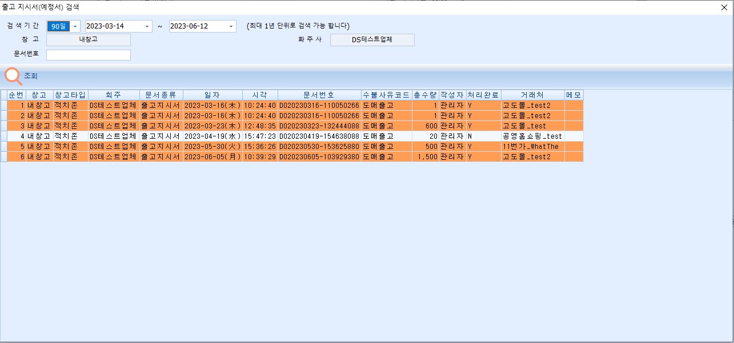Click the DS테스트업체 shipper button
The image size is (734, 343).
click(372, 40)
